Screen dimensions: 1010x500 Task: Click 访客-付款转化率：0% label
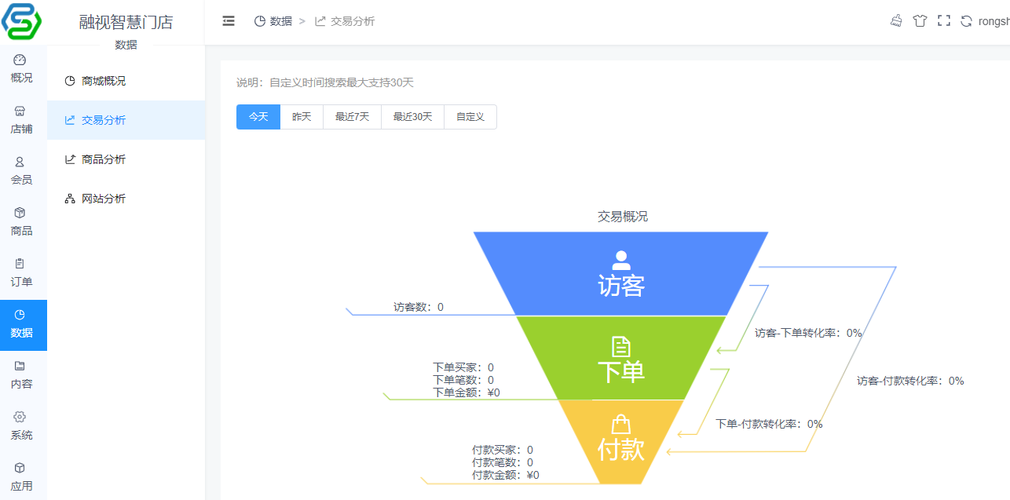(x=910, y=381)
